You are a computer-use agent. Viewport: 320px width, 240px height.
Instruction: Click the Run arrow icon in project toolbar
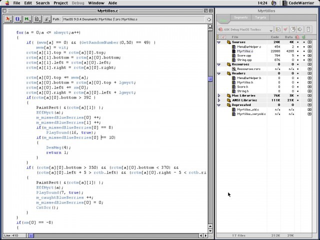(x=300, y=29)
